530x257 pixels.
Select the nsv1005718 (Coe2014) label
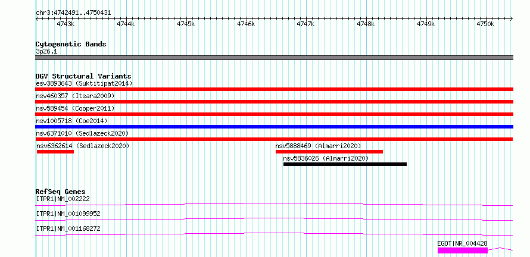71,121
